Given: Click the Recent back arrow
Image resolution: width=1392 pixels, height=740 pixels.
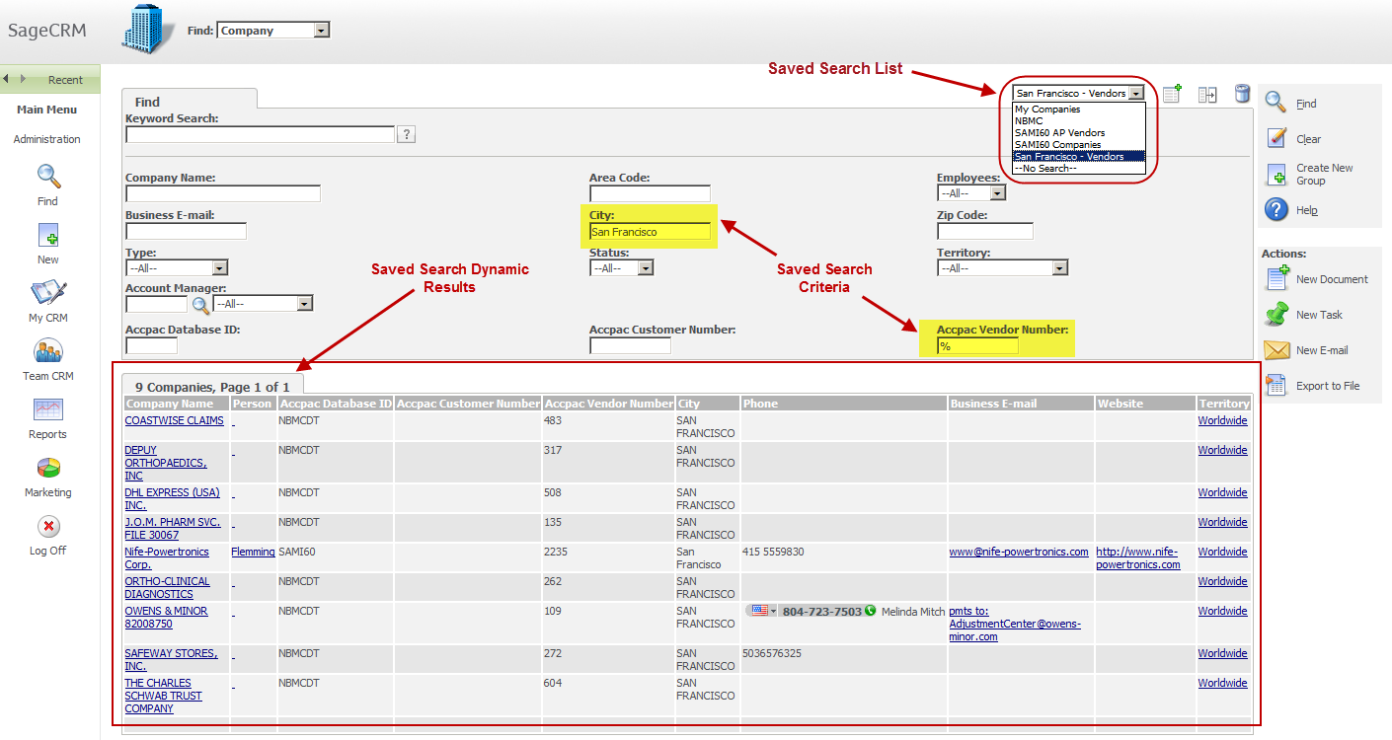Looking at the screenshot, I should point(8,79).
